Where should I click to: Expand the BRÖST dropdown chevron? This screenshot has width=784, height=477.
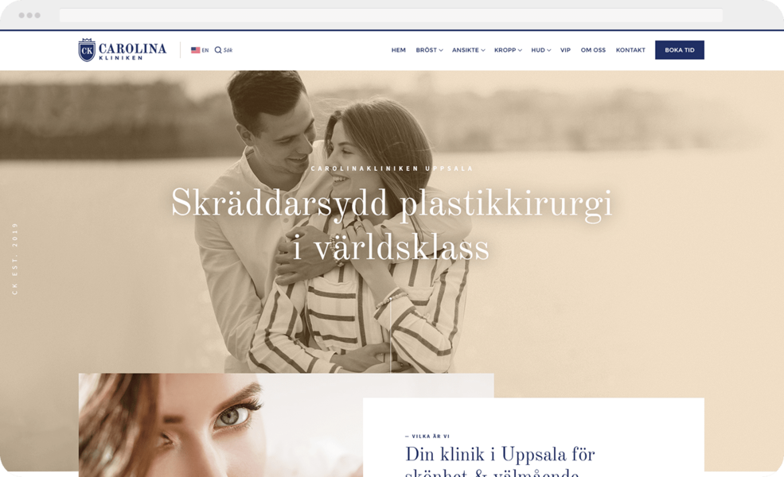(441, 50)
